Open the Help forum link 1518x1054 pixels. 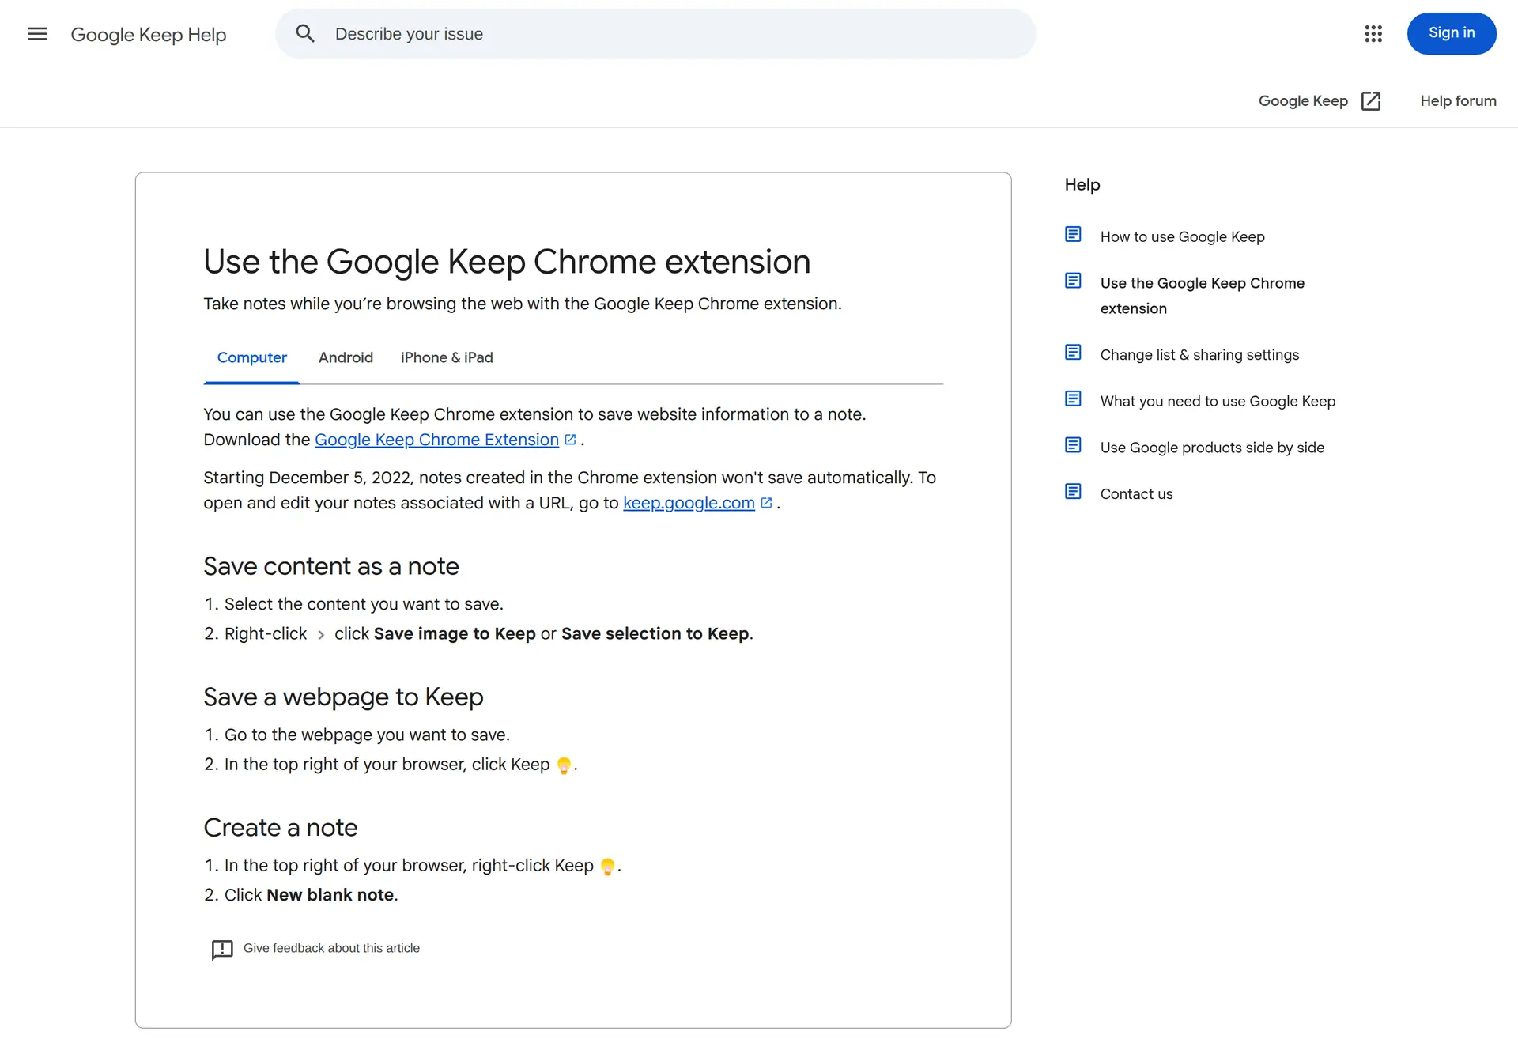[x=1458, y=100]
